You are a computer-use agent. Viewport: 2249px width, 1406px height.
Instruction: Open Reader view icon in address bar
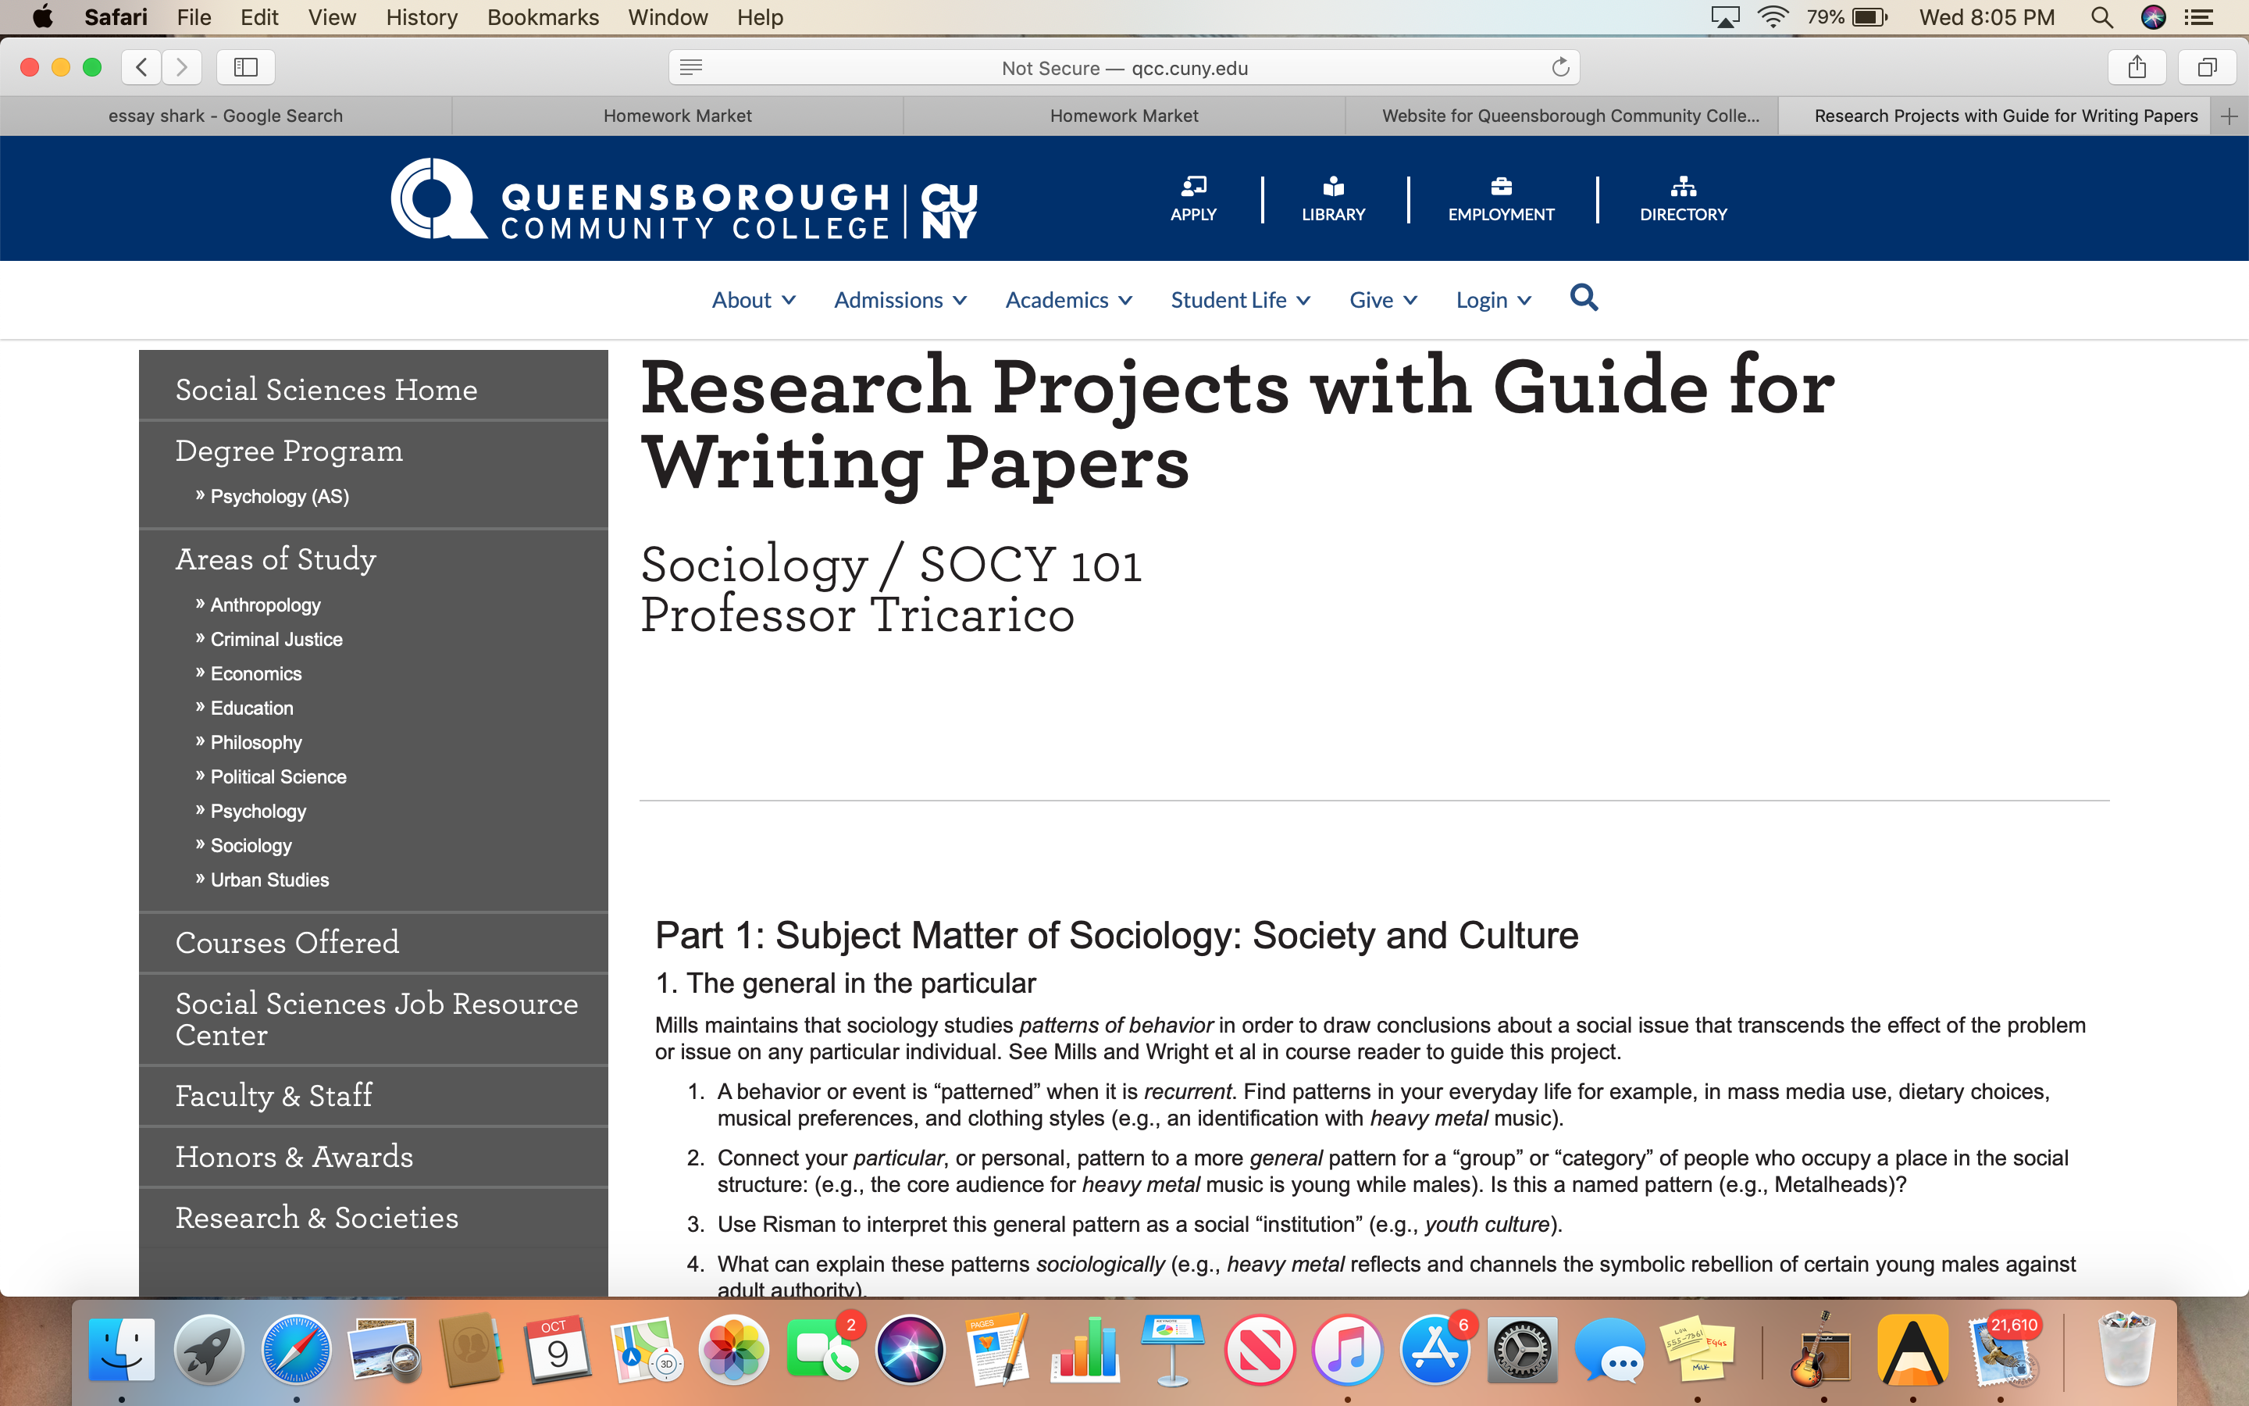690,67
